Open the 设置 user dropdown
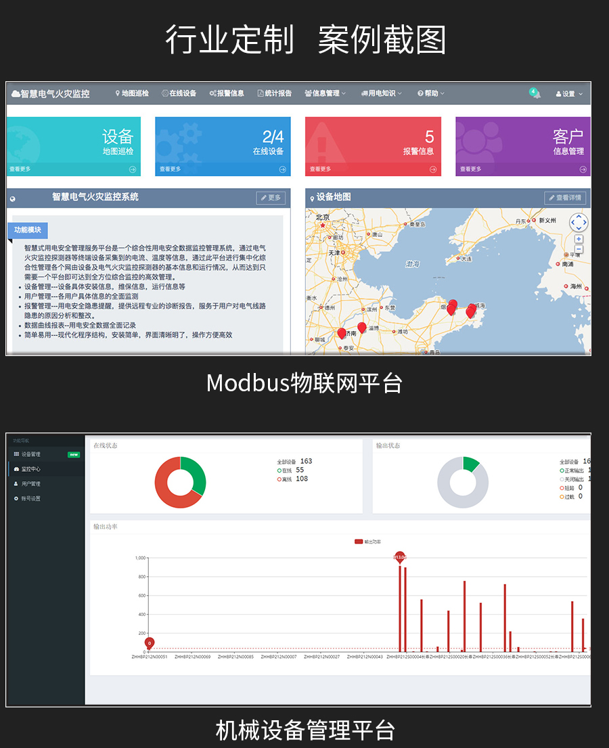 pos(568,94)
